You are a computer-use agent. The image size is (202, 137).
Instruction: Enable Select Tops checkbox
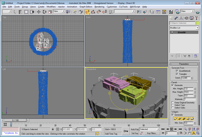click(172, 105)
